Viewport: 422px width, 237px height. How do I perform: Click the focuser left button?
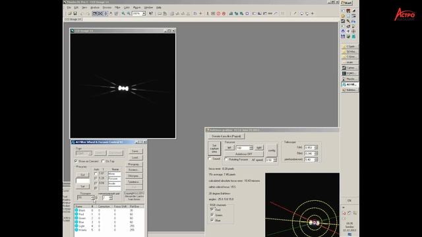tap(229, 147)
